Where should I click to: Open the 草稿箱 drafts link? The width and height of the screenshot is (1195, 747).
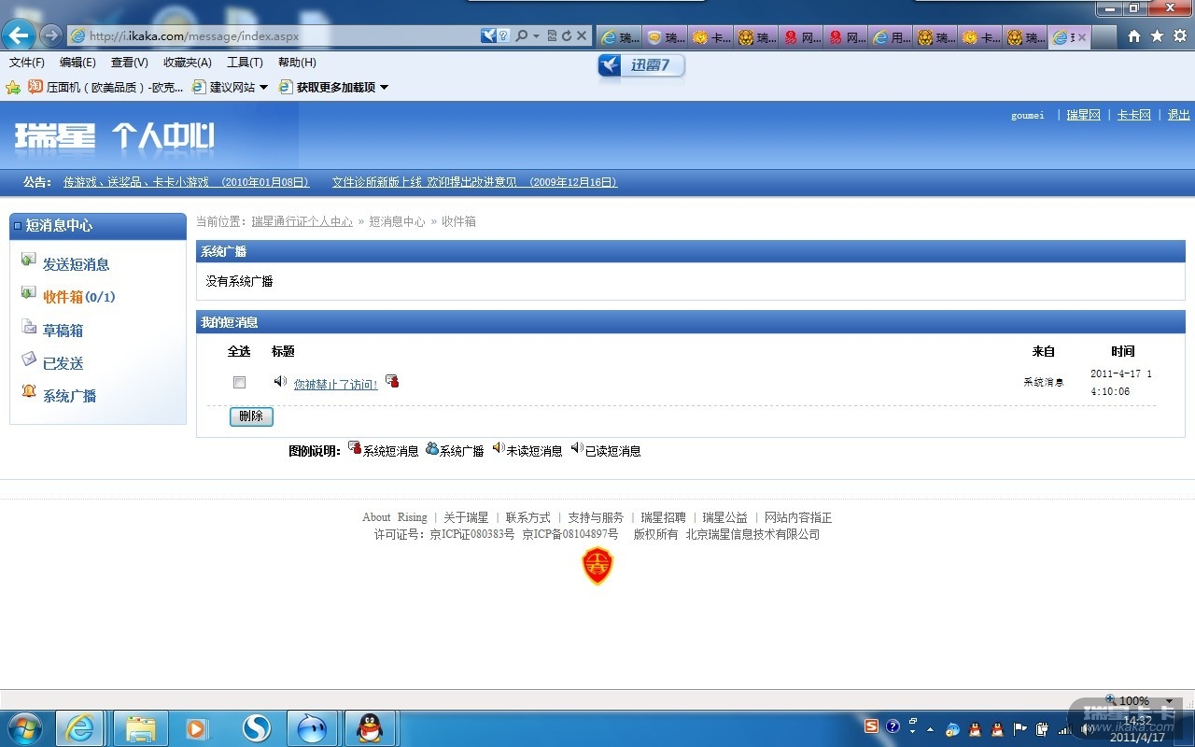click(x=63, y=331)
